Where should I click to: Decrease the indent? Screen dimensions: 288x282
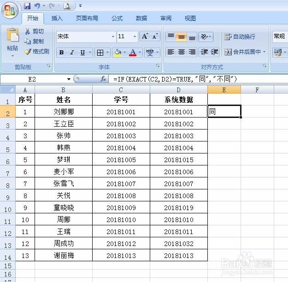tap(204, 52)
